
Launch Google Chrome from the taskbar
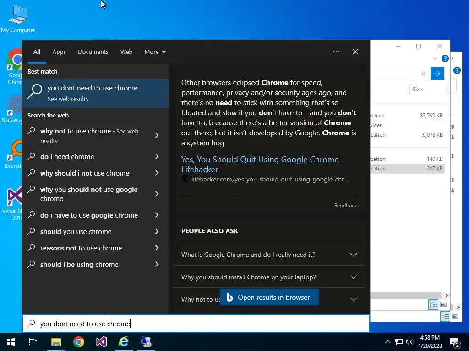pos(79,342)
